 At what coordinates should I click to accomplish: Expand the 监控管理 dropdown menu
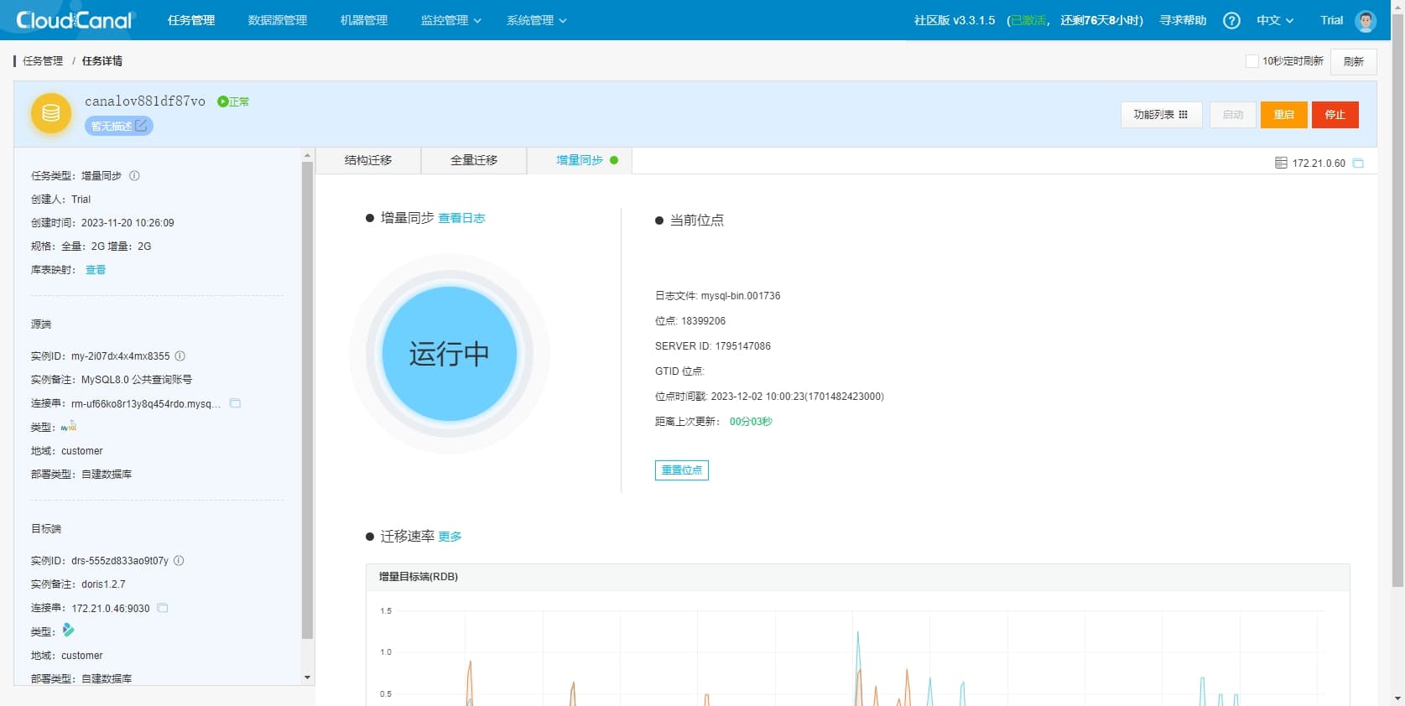450,20
